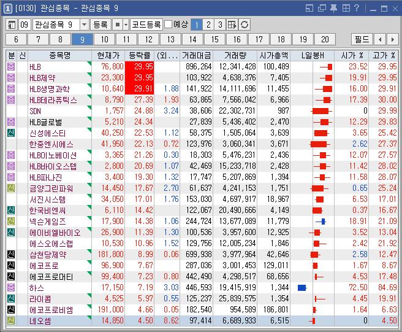Click red 29.95 cell in HLB제약 row
Viewport: 402px width, 332px height.
point(140,77)
